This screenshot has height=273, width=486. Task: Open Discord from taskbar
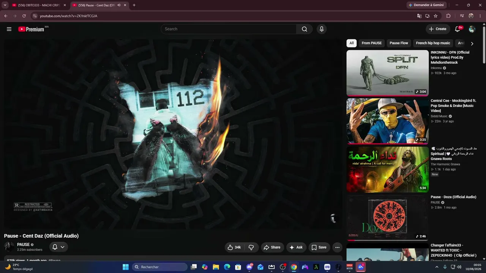coord(249,267)
